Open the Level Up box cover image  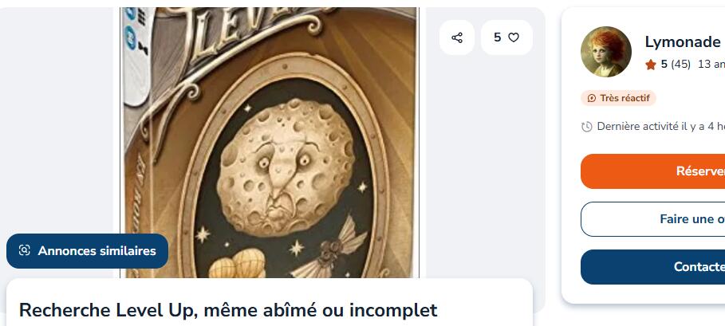point(270,143)
